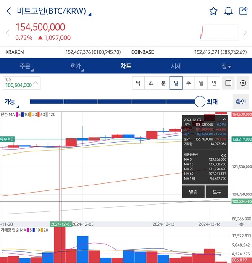The width and height of the screenshot is (252, 263).
Task: Expand the 가능 quantity dropdown
Action: (12, 103)
